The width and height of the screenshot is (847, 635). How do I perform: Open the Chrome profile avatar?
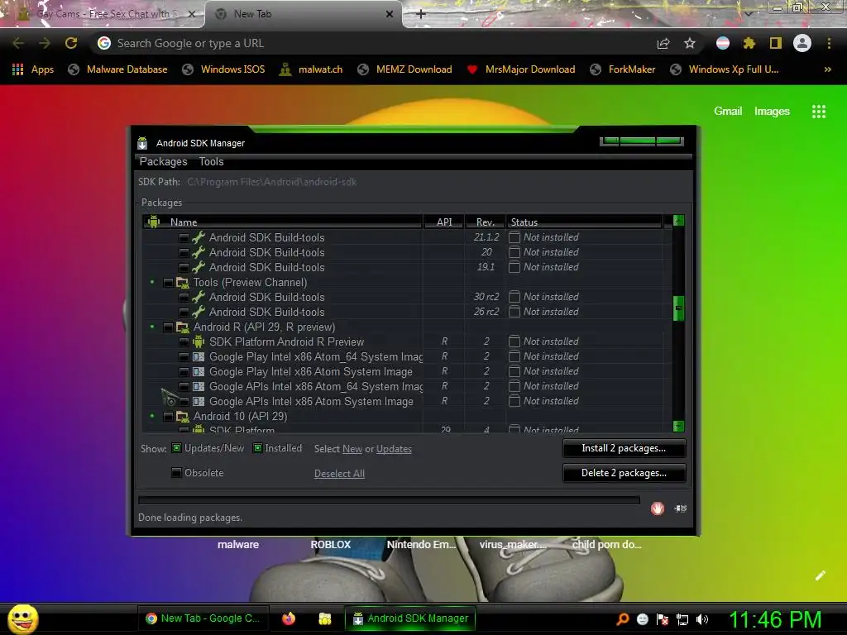(802, 43)
